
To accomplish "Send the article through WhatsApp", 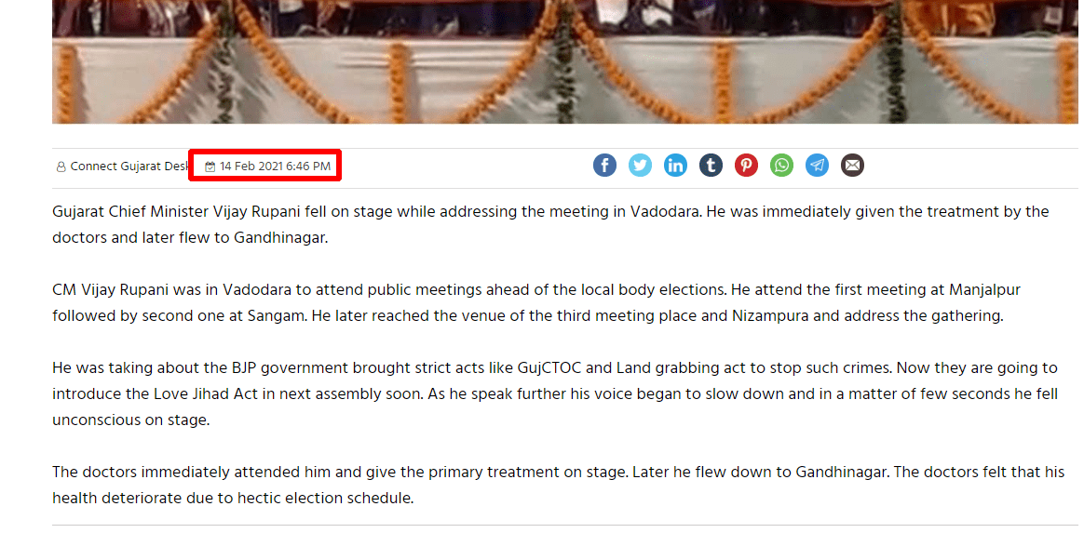I will click(x=782, y=166).
